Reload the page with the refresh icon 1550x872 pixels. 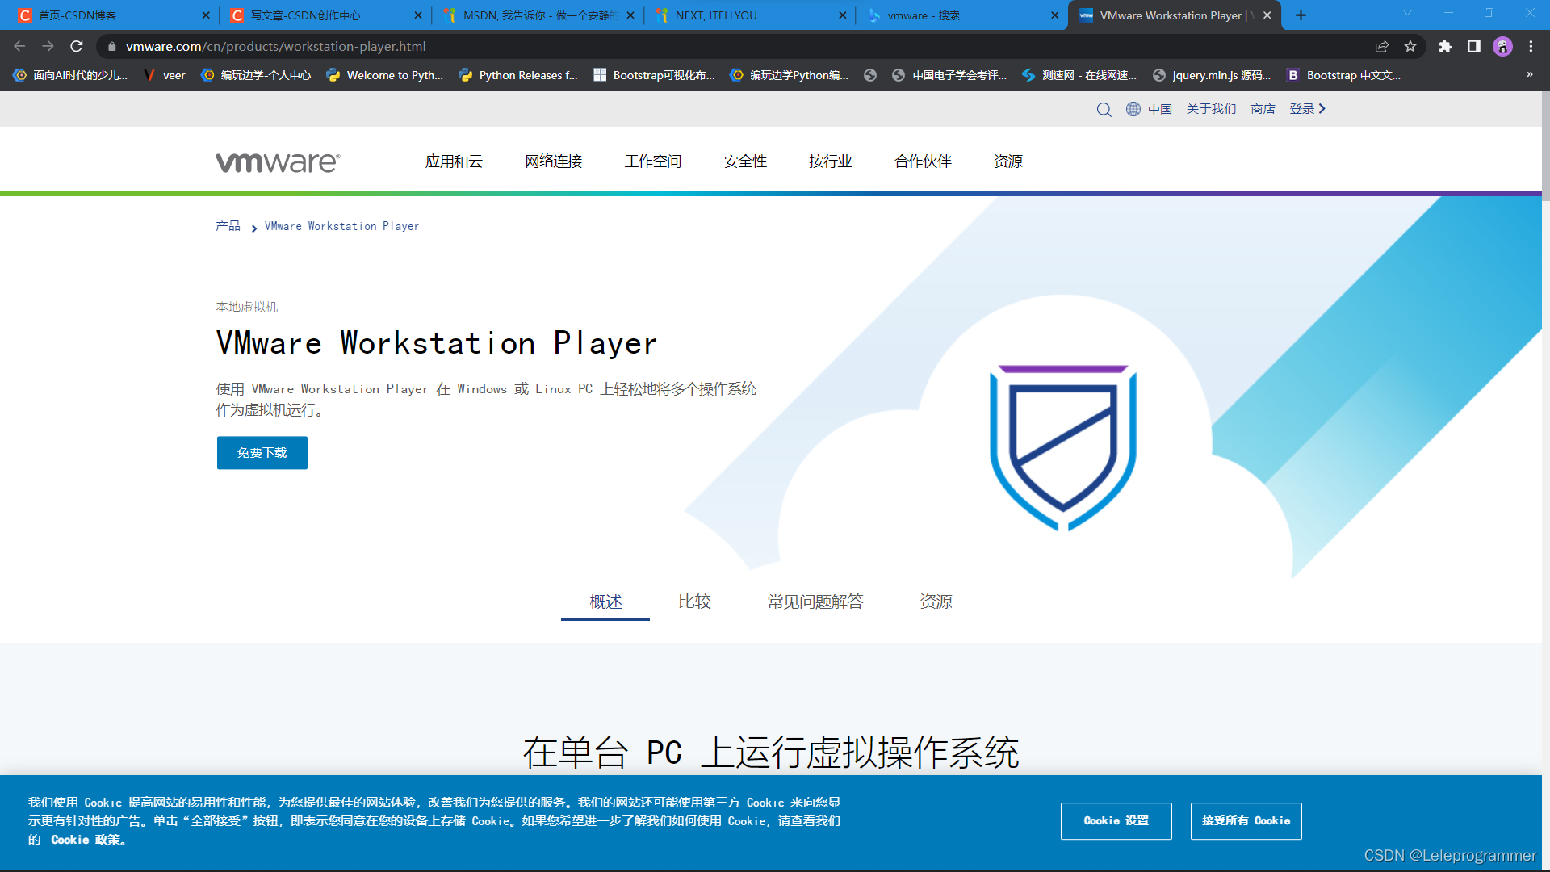(77, 47)
